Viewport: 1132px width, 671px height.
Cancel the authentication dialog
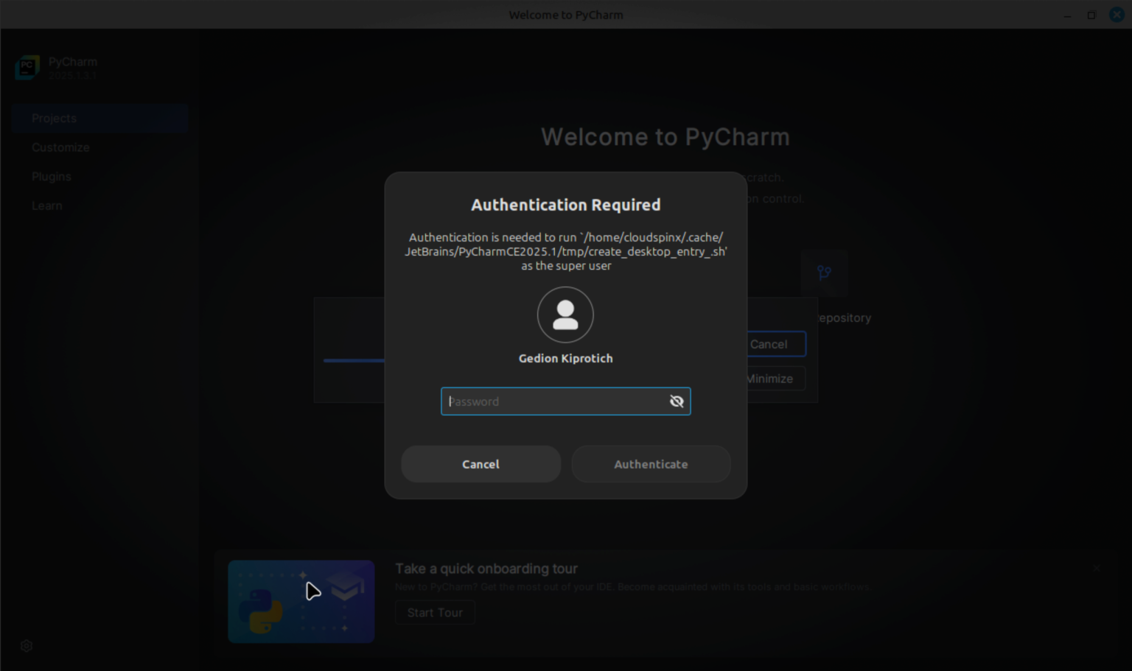tap(481, 464)
